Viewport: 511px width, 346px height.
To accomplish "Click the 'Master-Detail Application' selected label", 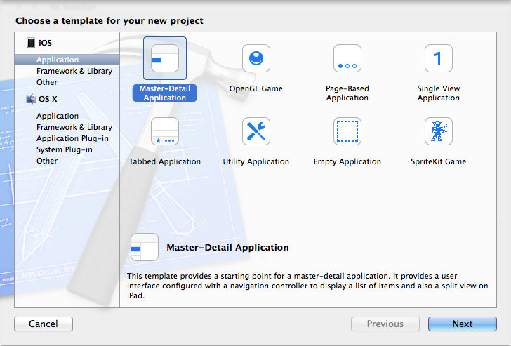I will pos(165,93).
